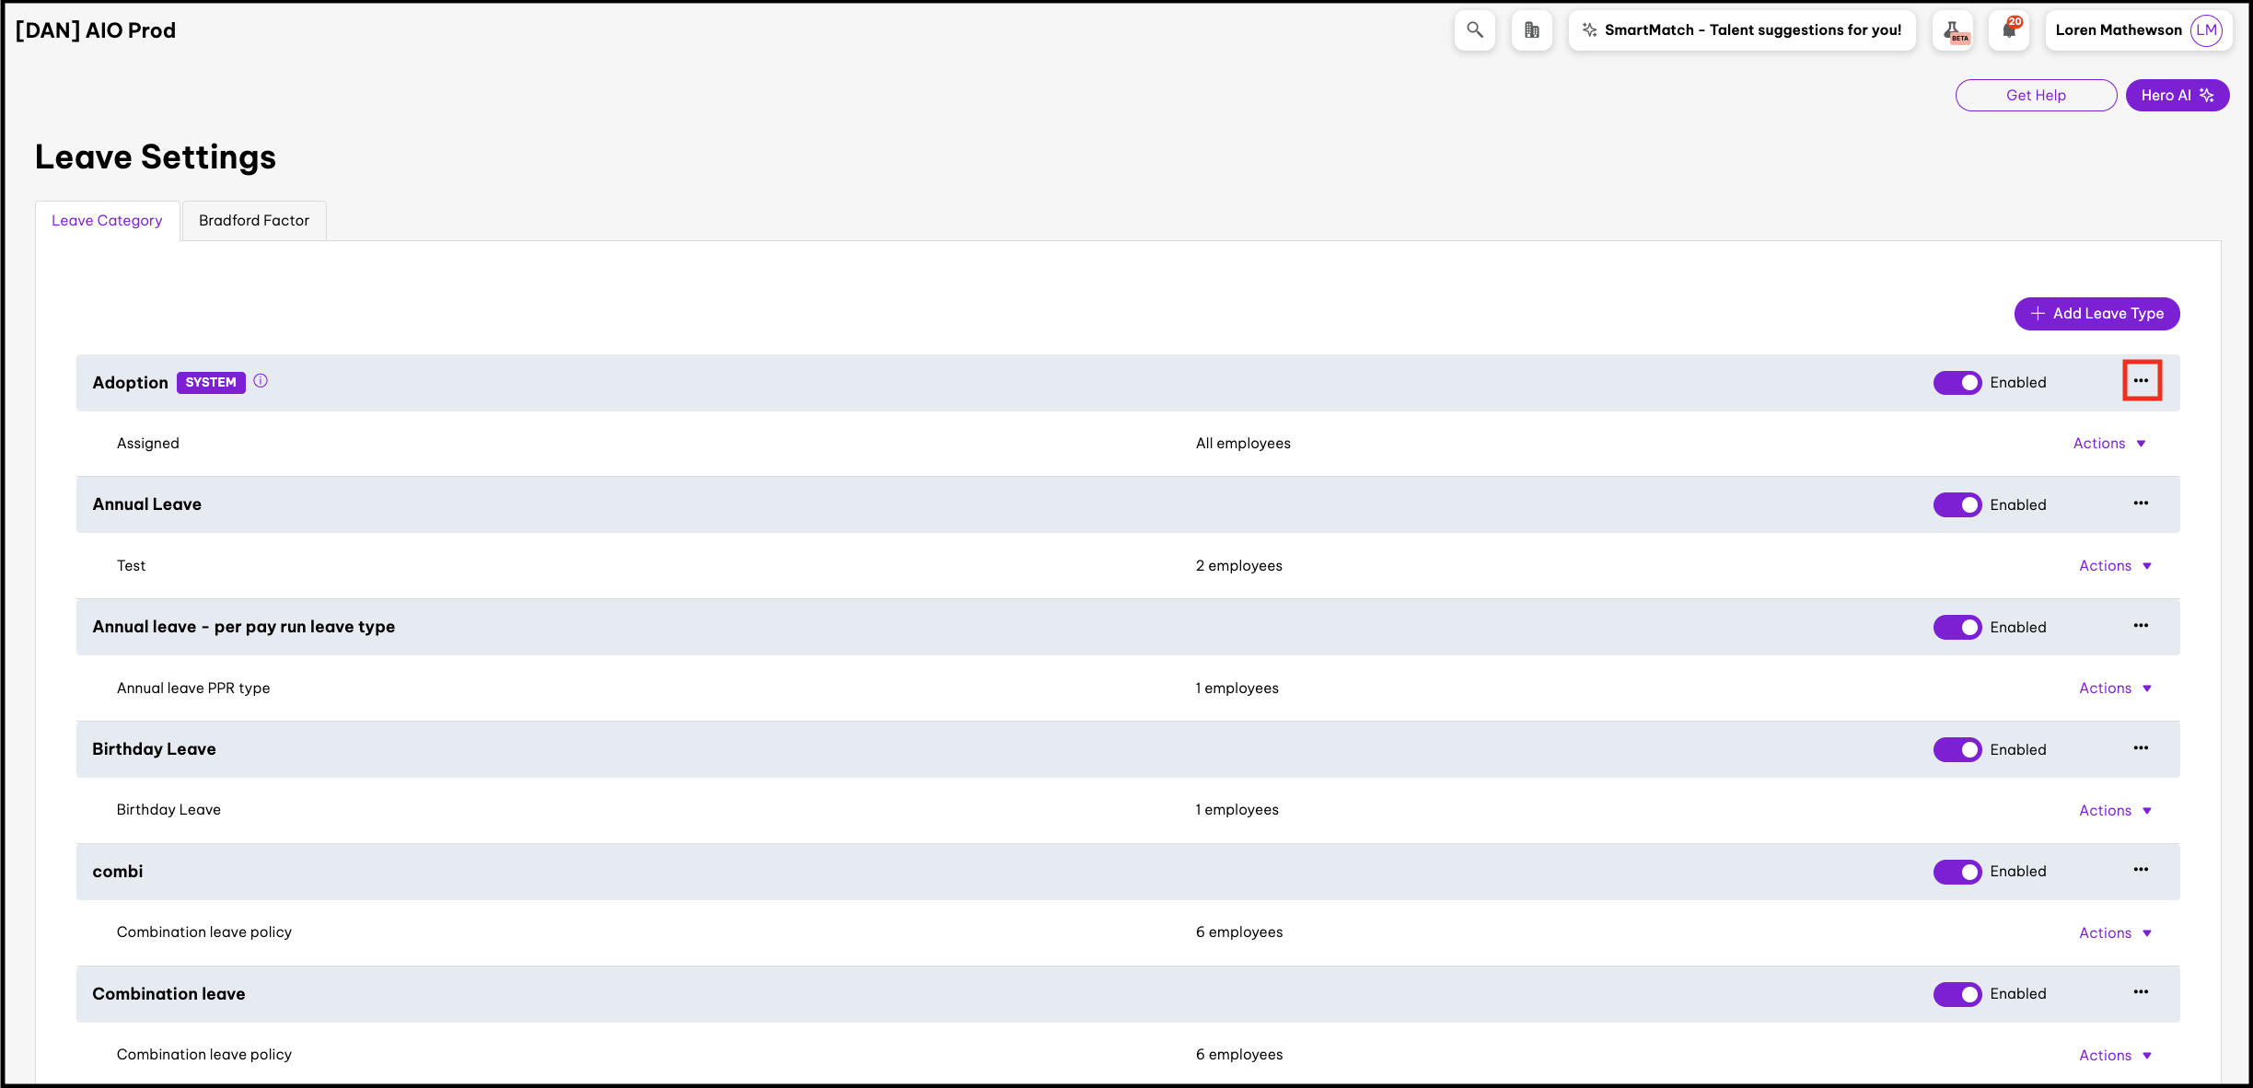Image resolution: width=2253 pixels, height=1088 pixels.
Task: Click the Adoption info icon
Action: point(261,381)
